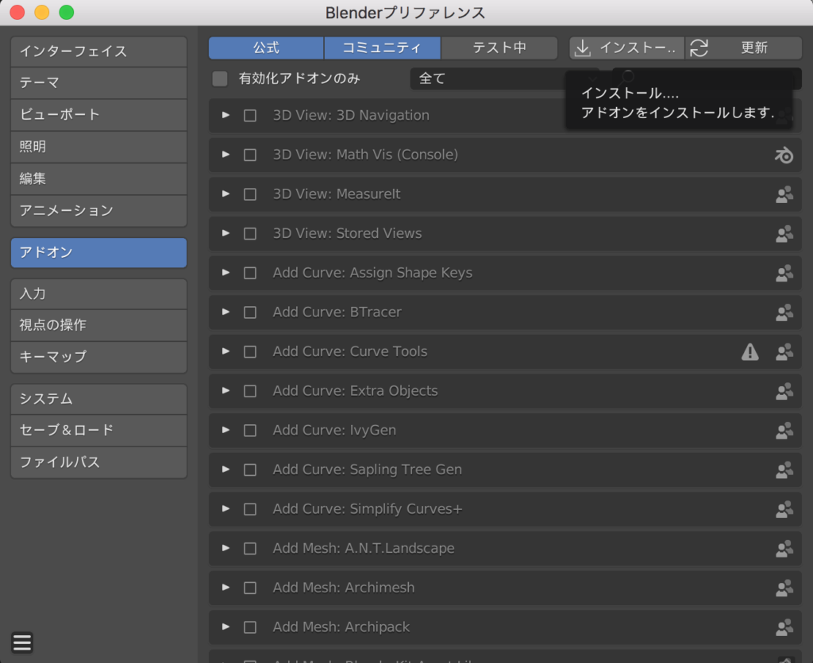Open the システム preferences section
The height and width of the screenshot is (663, 813).
pyautogui.click(x=98, y=399)
